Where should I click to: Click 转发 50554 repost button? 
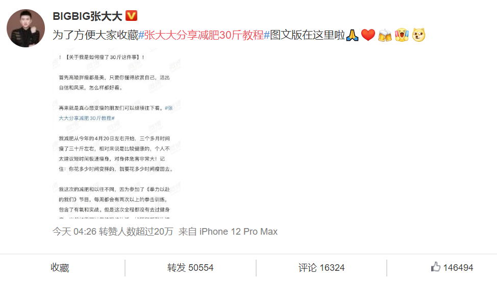click(x=190, y=268)
